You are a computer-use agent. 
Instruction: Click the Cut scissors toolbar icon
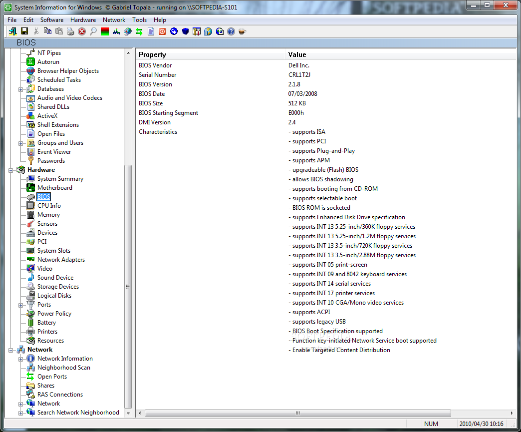point(36,31)
